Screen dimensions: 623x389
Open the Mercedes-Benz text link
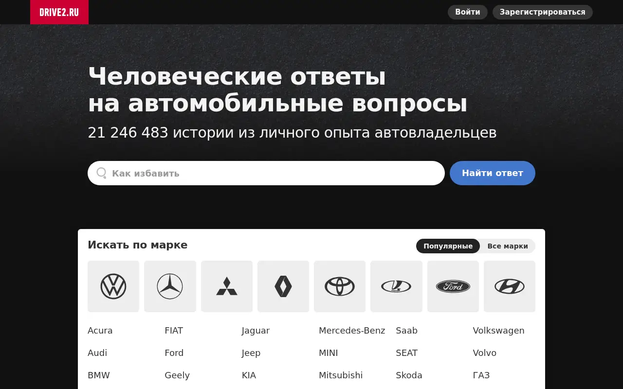(x=352, y=331)
